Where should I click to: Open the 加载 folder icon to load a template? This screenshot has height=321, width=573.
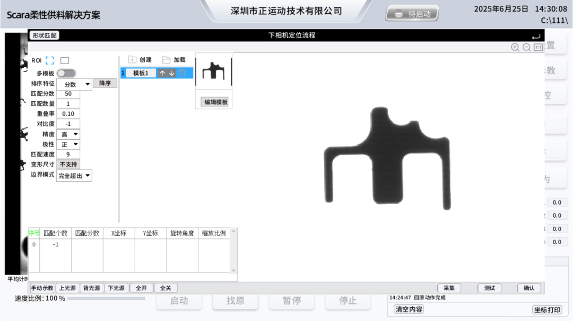[x=167, y=60]
